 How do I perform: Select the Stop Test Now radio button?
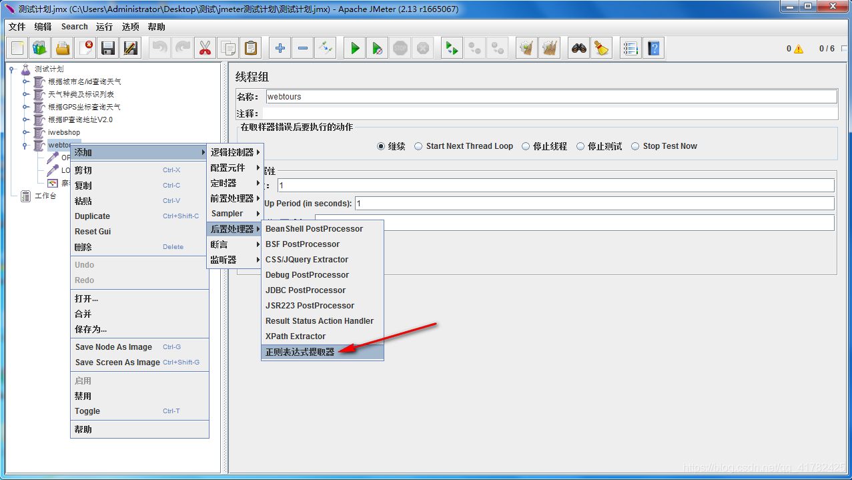tap(635, 146)
